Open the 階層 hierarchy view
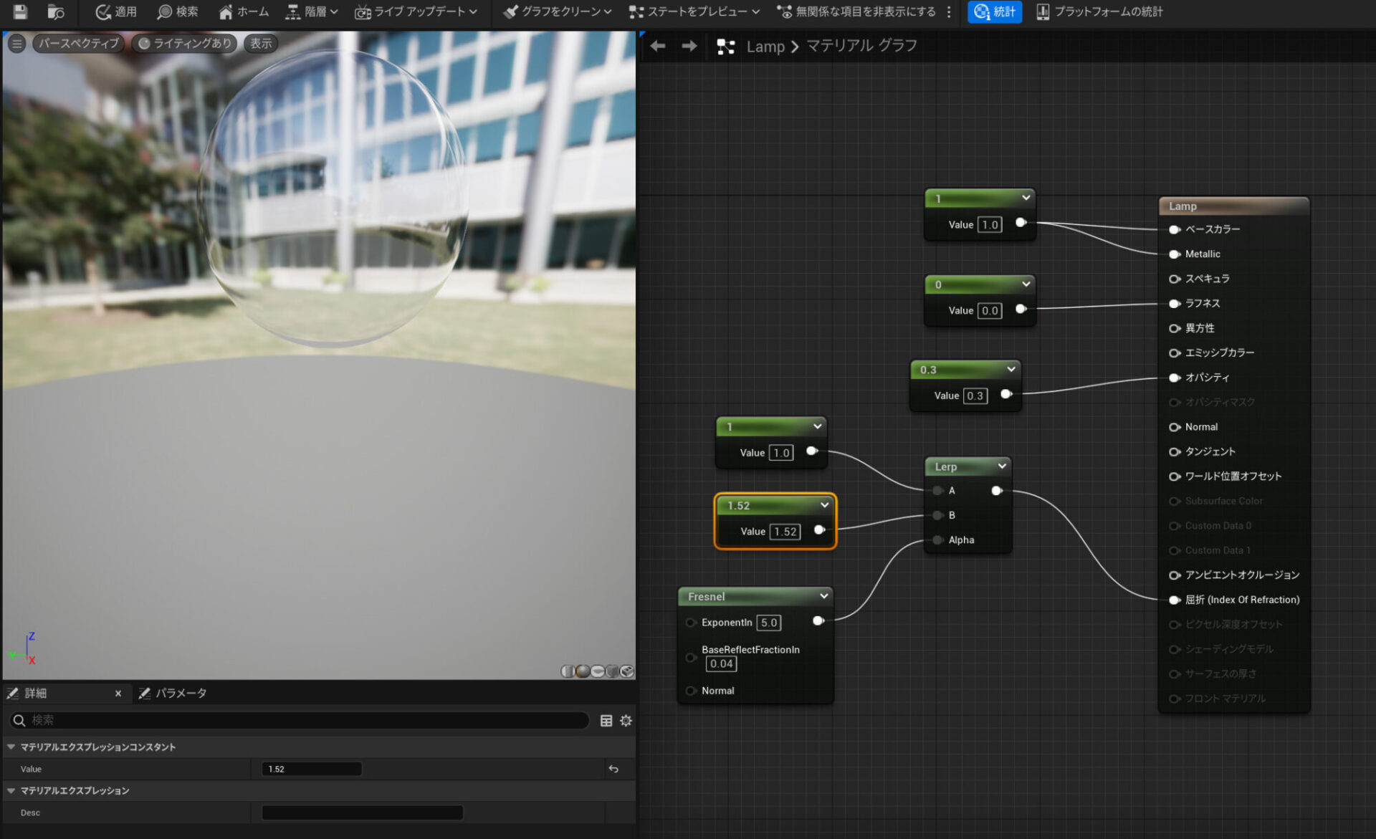Screen dimensions: 1376x839 tap(307, 11)
